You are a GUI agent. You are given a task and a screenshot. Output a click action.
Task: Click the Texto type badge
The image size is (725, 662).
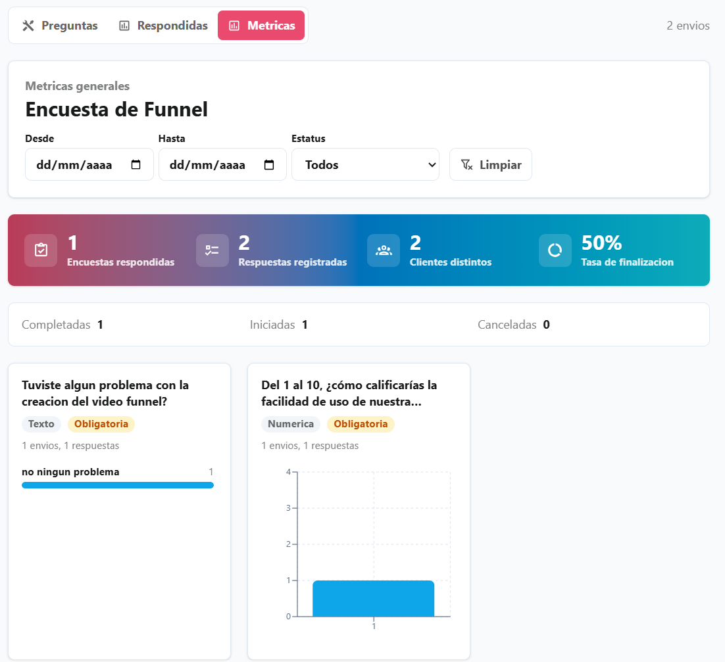(41, 424)
